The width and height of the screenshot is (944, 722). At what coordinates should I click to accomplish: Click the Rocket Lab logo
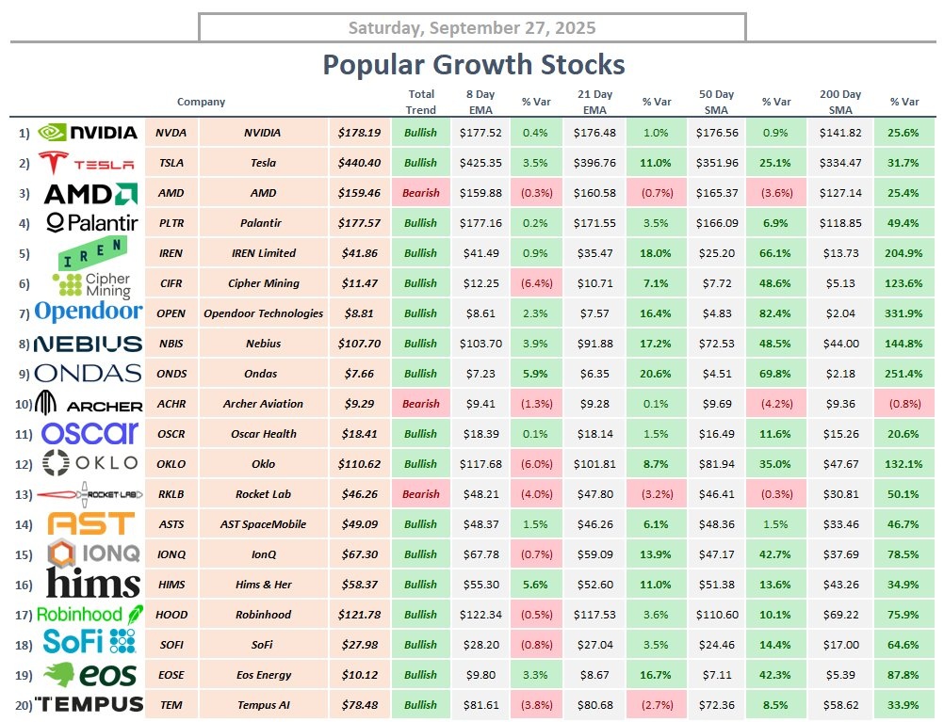[x=90, y=494]
